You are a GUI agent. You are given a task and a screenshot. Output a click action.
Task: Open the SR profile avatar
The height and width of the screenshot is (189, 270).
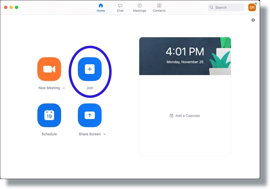point(252,8)
